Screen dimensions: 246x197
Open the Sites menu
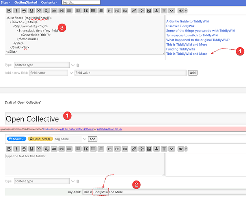pos(5,2)
